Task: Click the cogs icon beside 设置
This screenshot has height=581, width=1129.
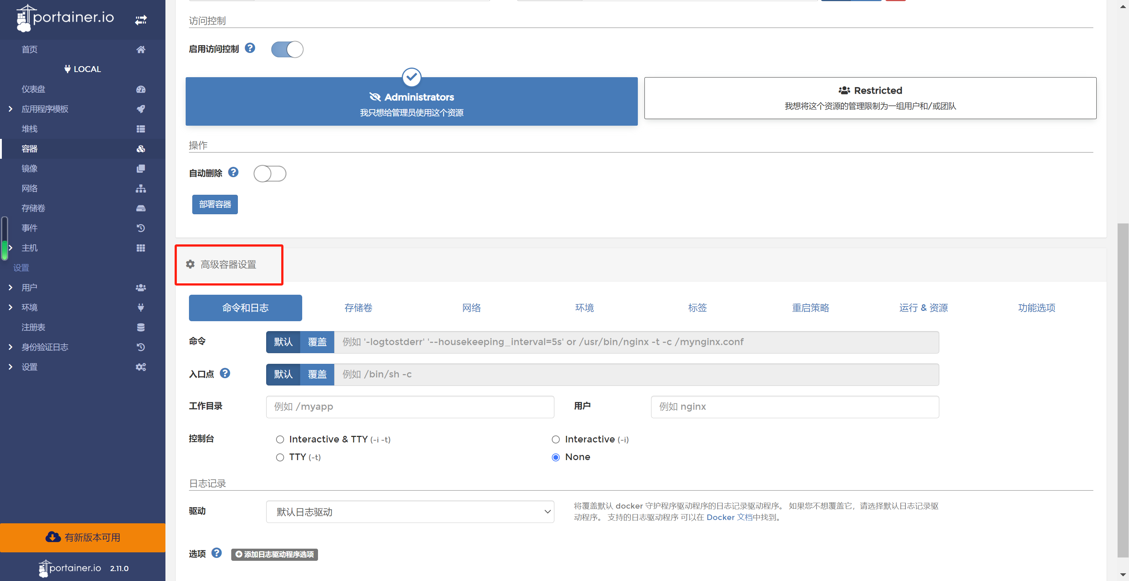Action: pyautogui.click(x=141, y=367)
